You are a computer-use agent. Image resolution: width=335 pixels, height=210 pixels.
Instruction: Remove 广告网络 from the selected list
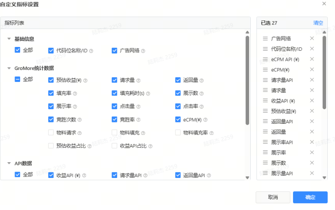pyautogui.click(x=312, y=38)
